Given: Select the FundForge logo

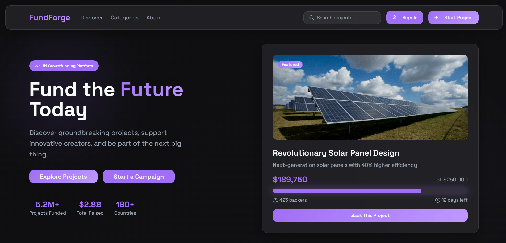Looking at the screenshot, I should click(49, 18).
